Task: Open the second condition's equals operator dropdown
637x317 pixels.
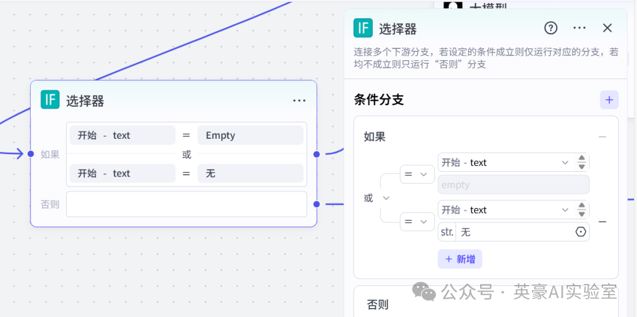Action: [x=417, y=221]
